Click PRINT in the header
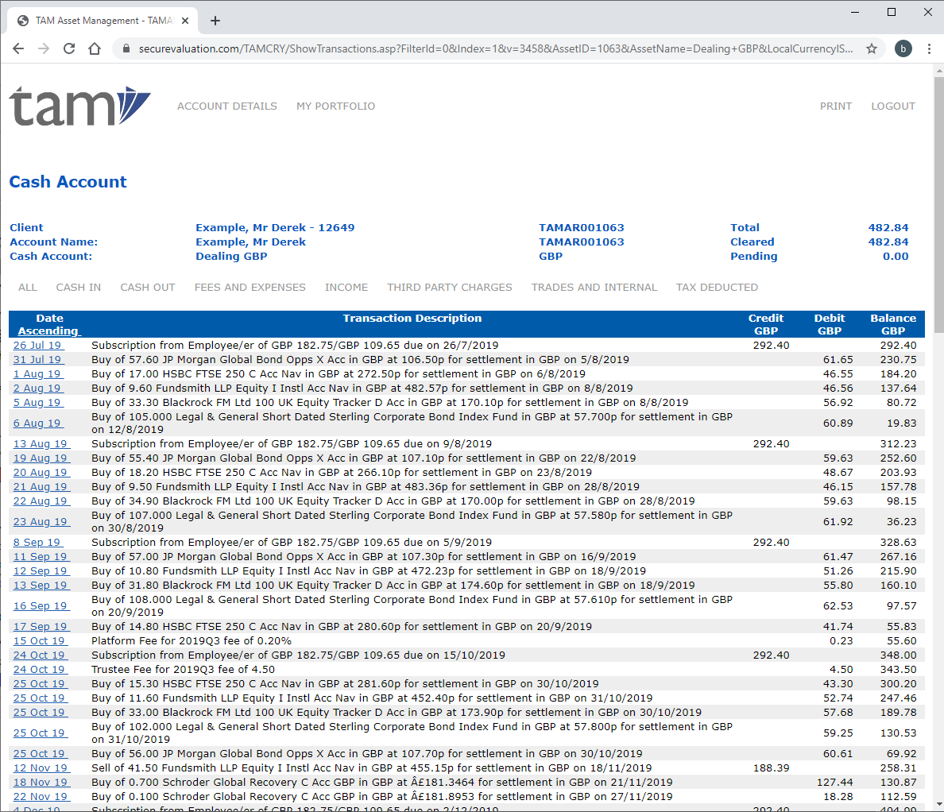944x812 pixels. (836, 106)
